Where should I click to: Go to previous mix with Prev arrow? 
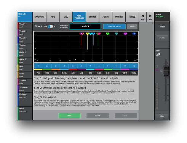tap(143, 17)
